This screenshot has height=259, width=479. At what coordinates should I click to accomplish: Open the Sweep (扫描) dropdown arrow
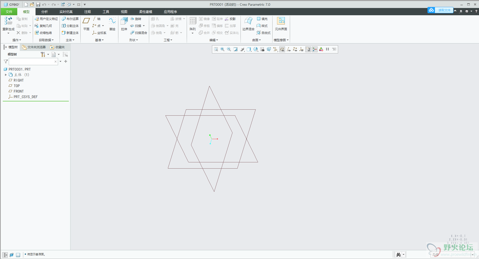coord(144,26)
